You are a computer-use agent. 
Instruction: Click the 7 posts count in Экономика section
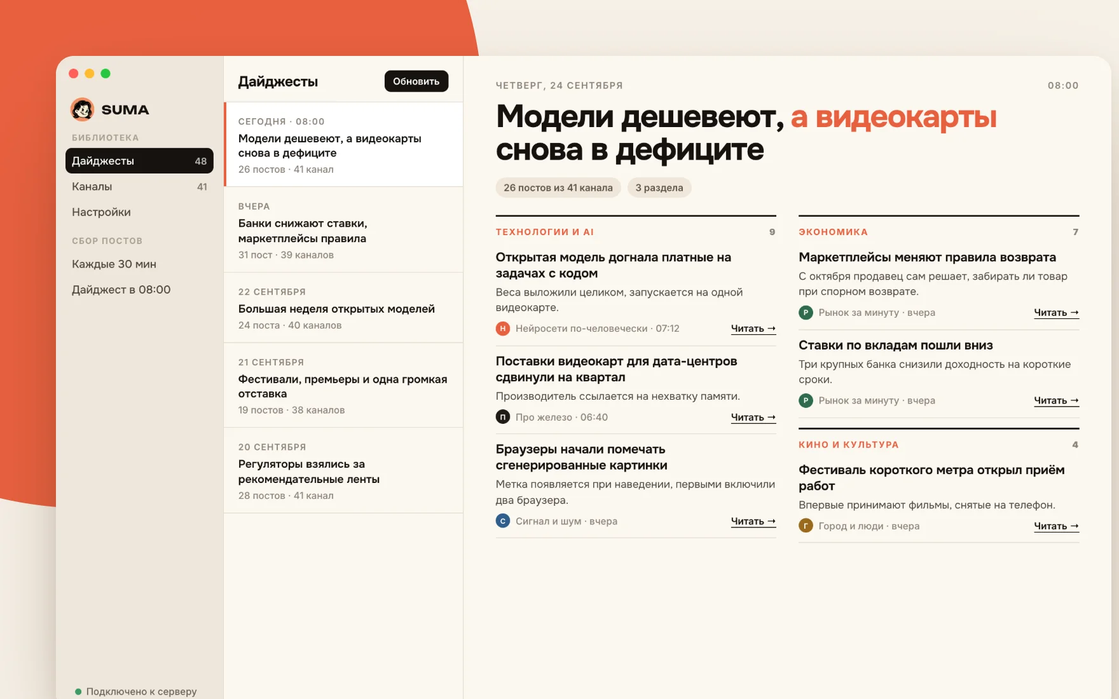pyautogui.click(x=1076, y=232)
